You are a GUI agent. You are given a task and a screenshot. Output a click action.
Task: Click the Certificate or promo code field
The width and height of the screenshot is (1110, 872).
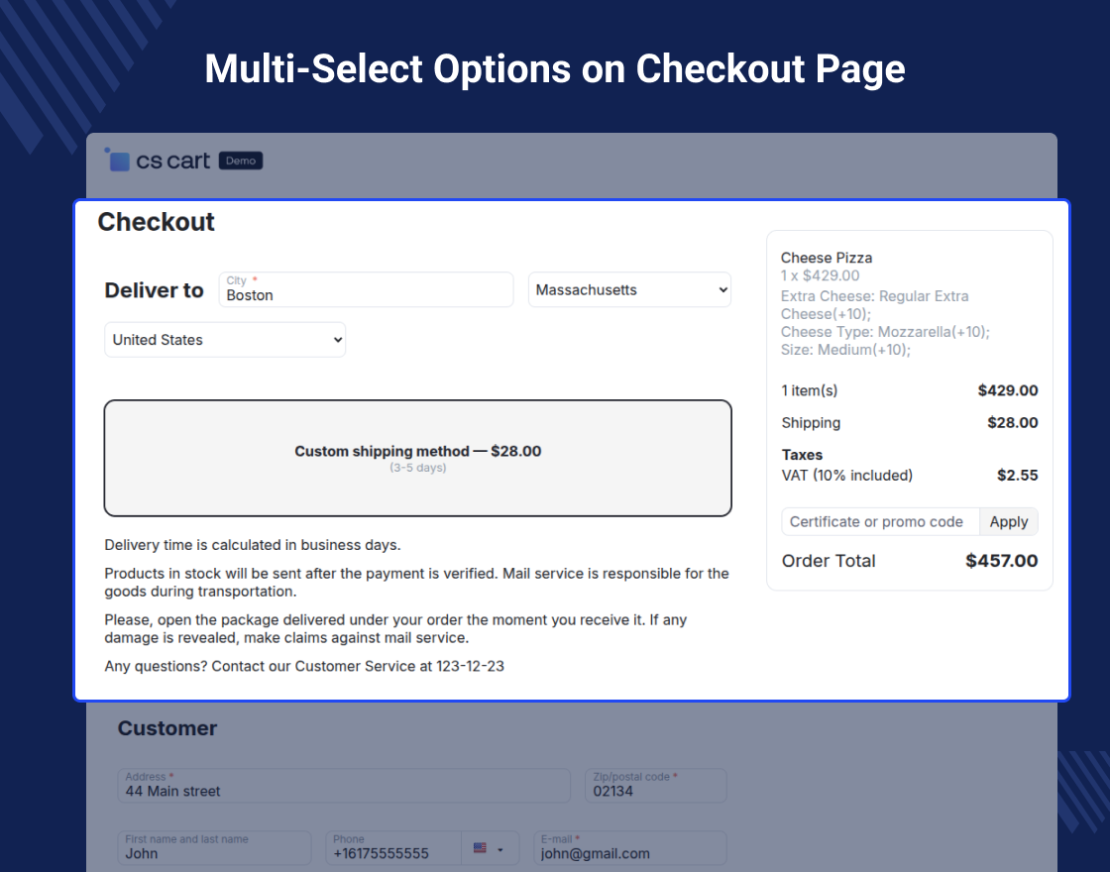pyautogui.click(x=879, y=522)
